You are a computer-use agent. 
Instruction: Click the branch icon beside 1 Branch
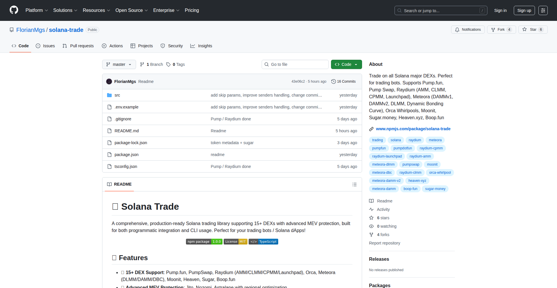[142, 64]
